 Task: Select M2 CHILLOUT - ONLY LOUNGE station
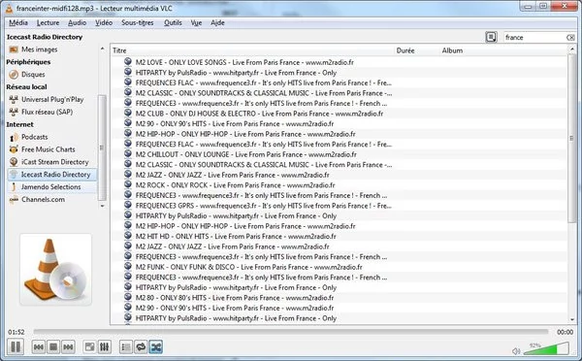coord(245,154)
